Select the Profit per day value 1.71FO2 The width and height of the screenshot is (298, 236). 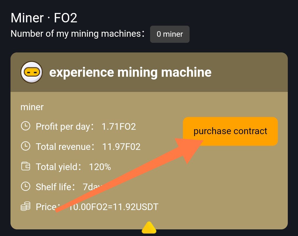coord(119,126)
